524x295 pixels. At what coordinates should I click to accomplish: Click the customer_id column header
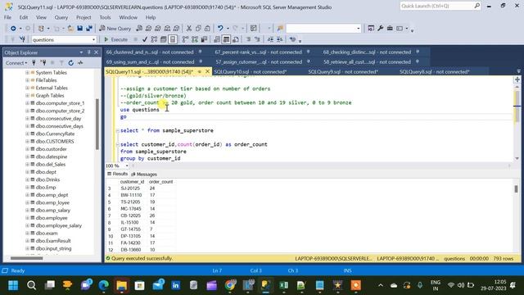point(132,182)
